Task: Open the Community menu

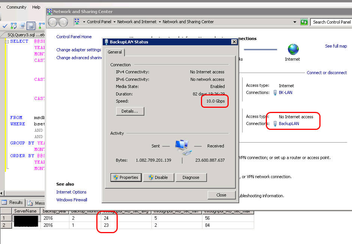Action: click(16, 7)
